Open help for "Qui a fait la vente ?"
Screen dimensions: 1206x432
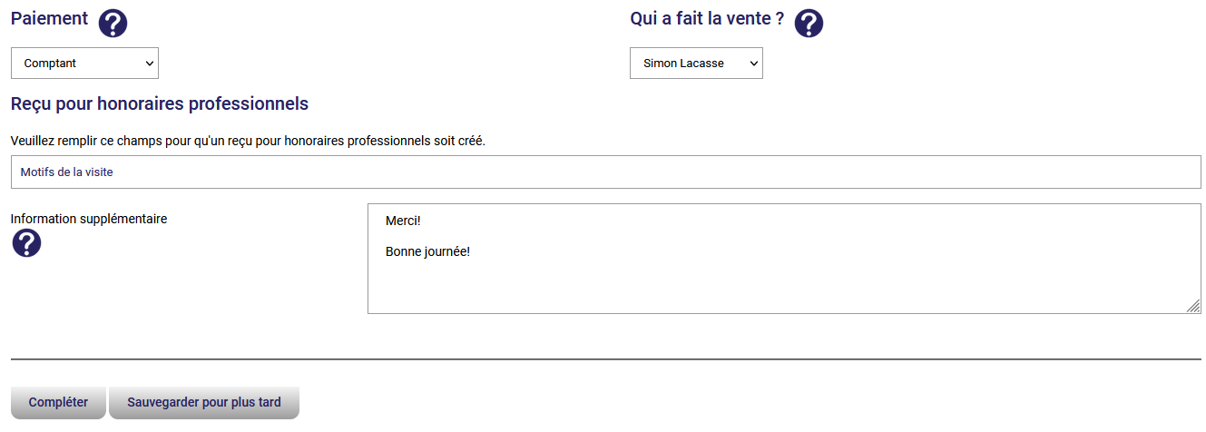click(x=809, y=23)
